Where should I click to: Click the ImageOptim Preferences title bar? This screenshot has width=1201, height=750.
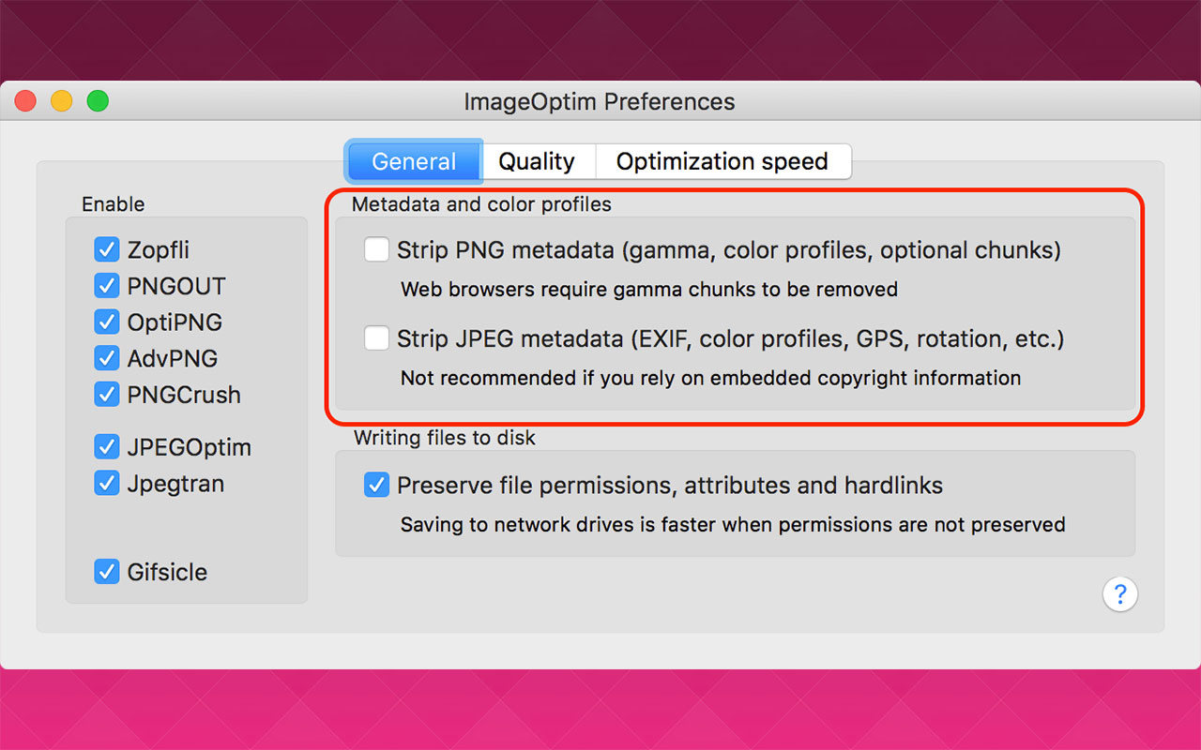pyautogui.click(x=600, y=101)
